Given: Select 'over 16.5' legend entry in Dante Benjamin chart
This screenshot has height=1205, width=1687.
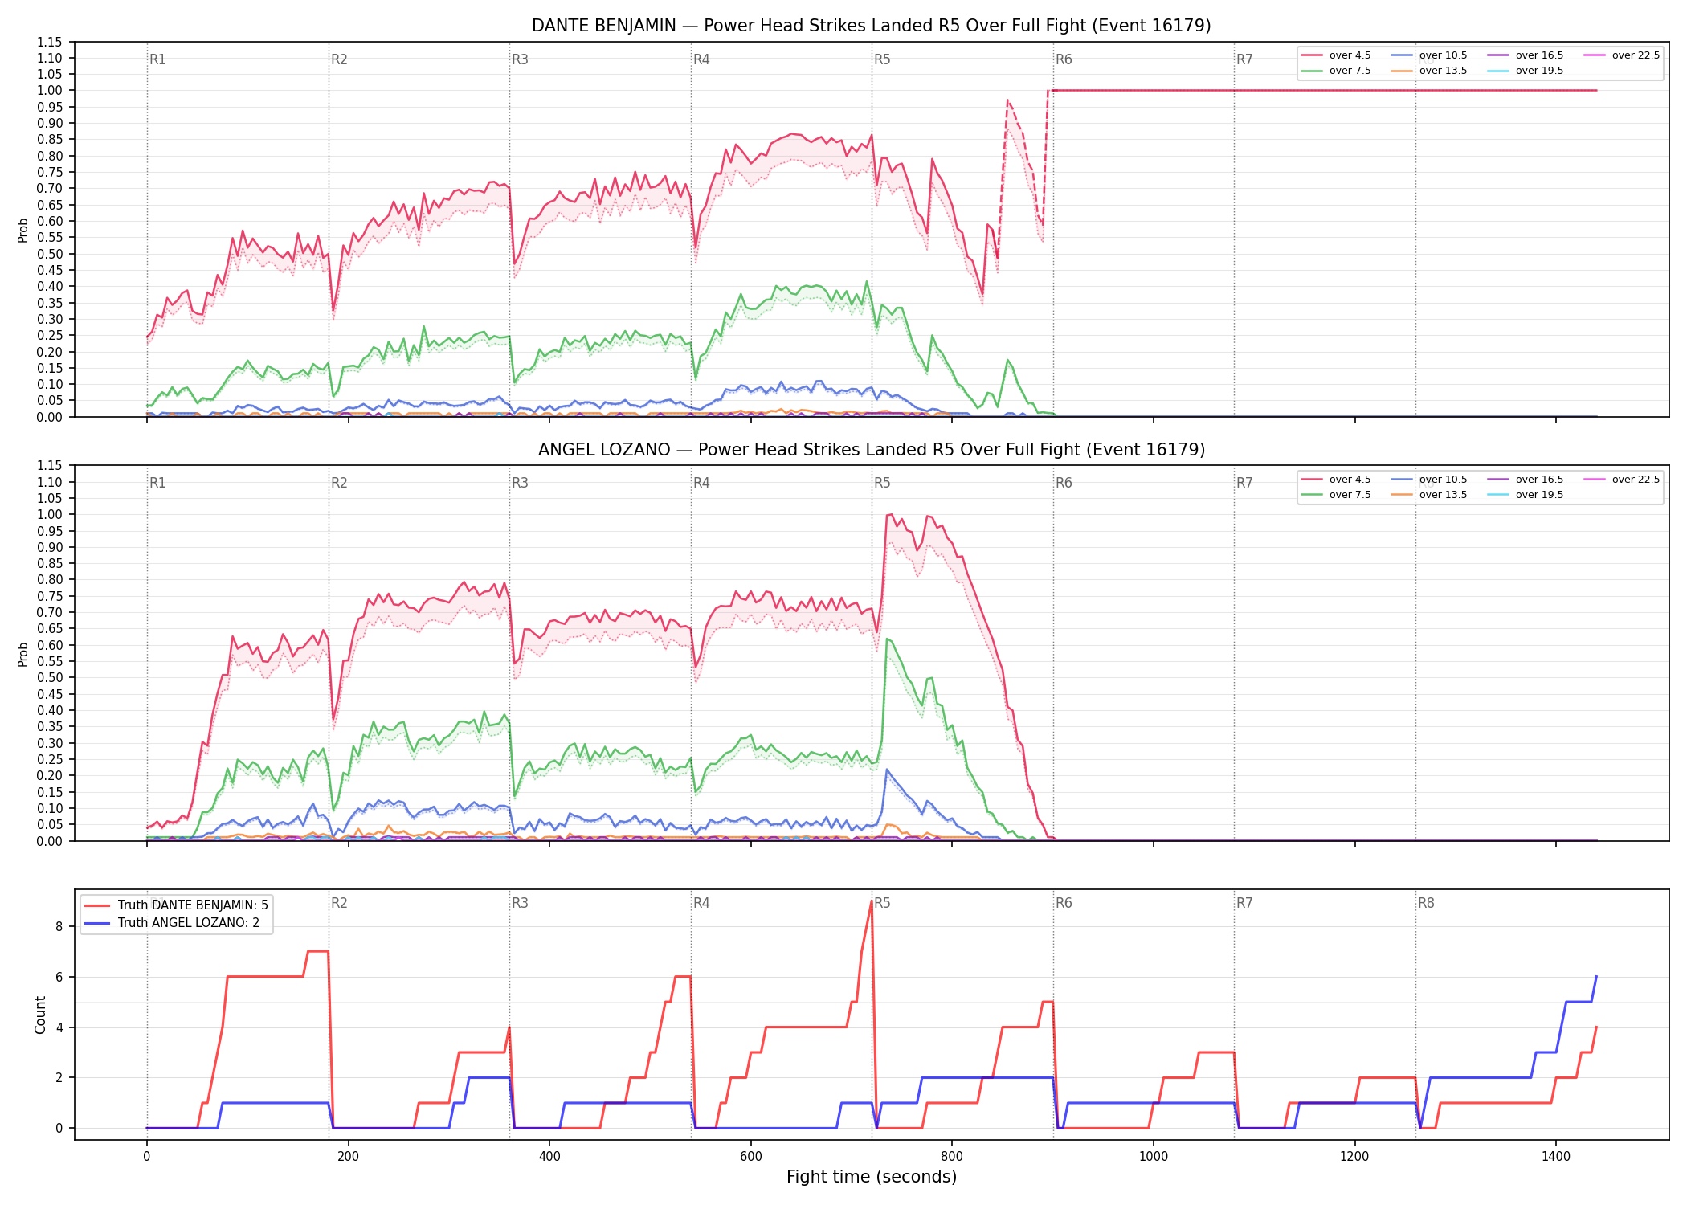Looking at the screenshot, I should (x=1526, y=55).
